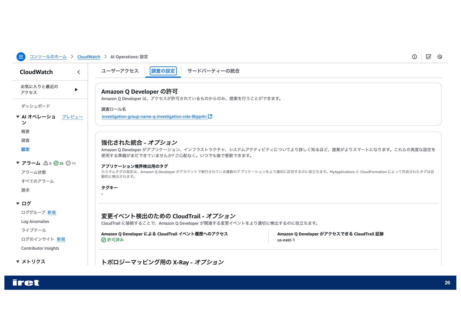Click the us-east-1 trail value
461x326 pixels.
(286, 240)
